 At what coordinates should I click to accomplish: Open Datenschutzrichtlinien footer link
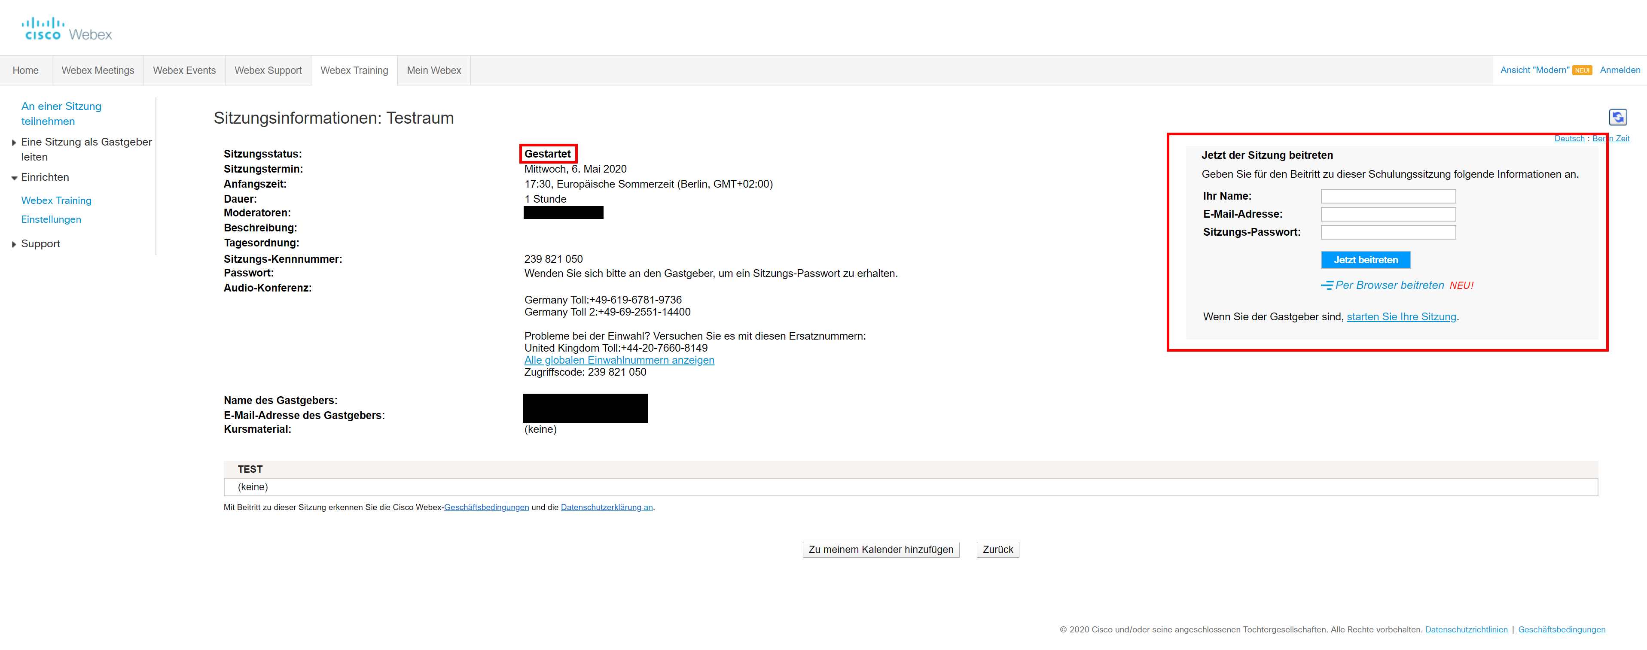(1466, 629)
